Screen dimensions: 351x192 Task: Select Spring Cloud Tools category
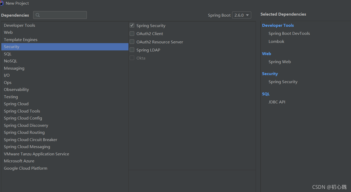coord(65,111)
